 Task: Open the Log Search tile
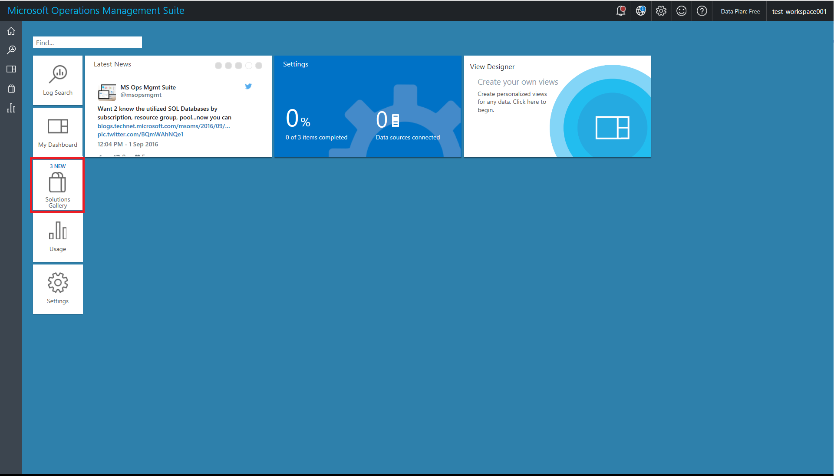point(58,80)
